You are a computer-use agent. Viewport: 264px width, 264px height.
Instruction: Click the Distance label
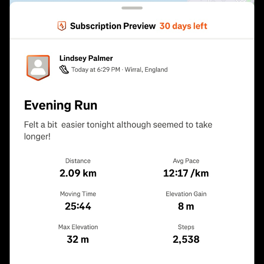point(78,161)
